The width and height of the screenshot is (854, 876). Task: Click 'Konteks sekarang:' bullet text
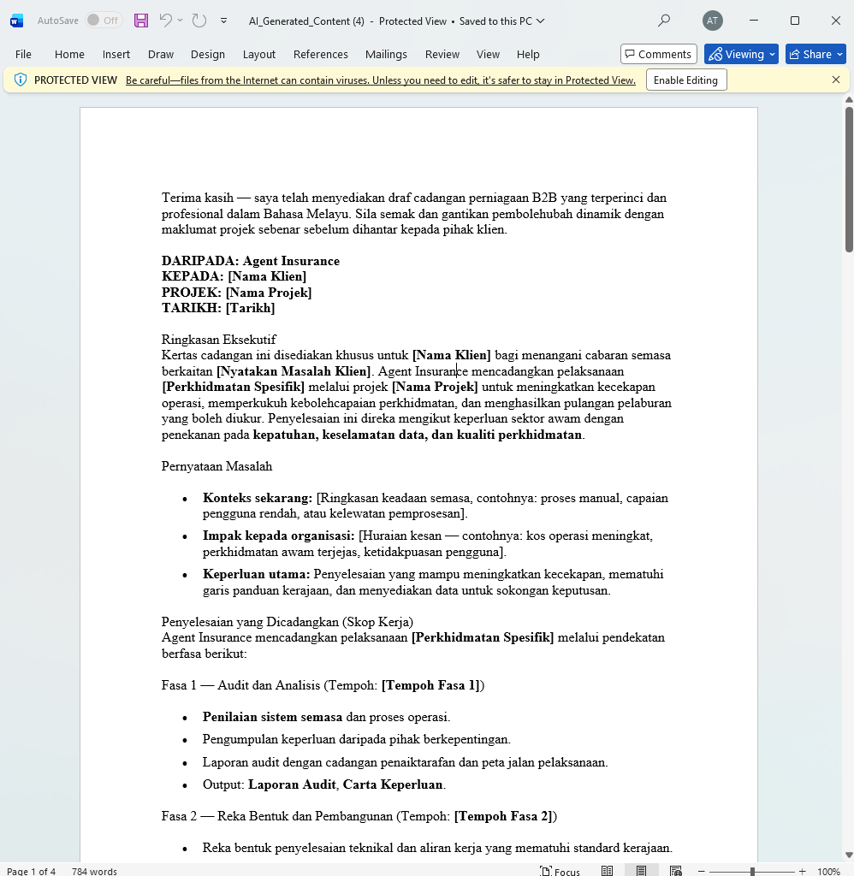tap(257, 498)
